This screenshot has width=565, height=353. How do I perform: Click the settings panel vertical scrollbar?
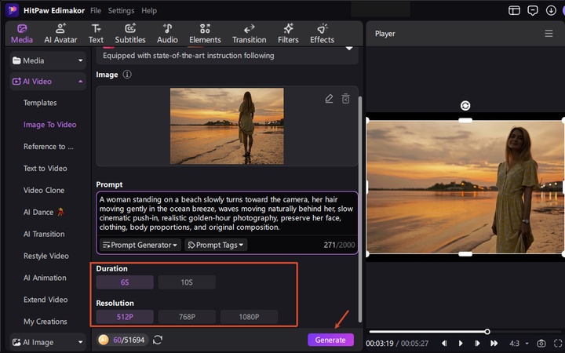pos(360,209)
